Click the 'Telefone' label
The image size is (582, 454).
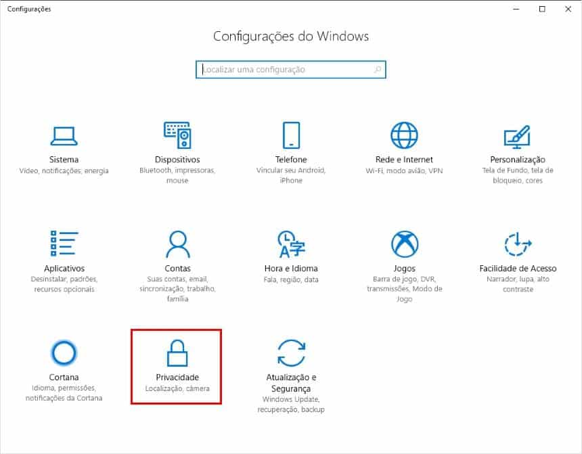pyautogui.click(x=291, y=160)
